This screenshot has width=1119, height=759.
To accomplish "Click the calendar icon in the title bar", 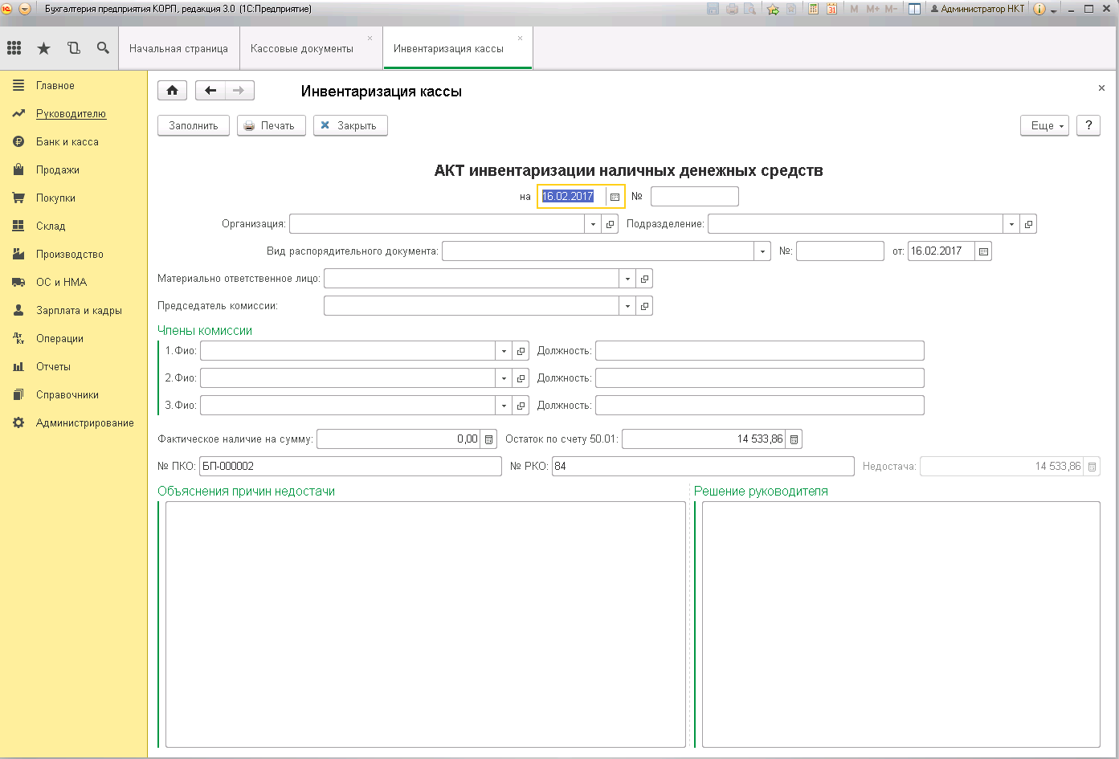I will (x=831, y=9).
